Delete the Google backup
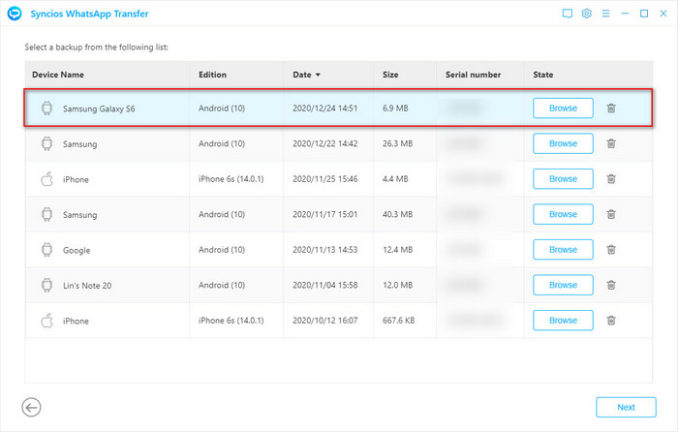The width and height of the screenshot is (678, 432). (611, 250)
